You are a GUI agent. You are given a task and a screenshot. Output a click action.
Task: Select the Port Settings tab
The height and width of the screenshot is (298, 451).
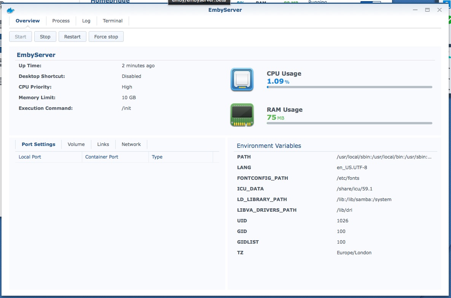tap(38, 144)
